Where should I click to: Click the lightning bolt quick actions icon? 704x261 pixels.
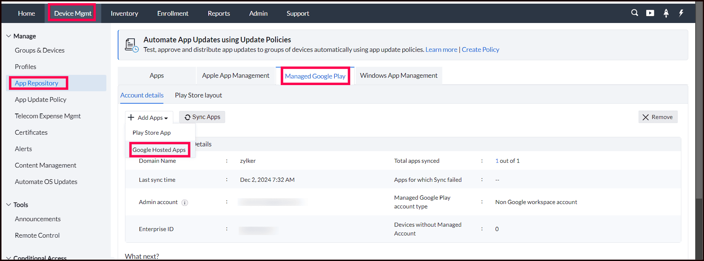tap(681, 13)
